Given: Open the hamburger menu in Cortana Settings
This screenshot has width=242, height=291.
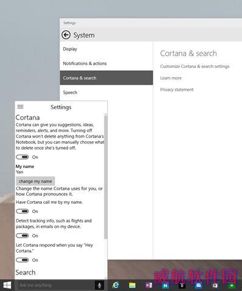Looking at the screenshot, I should [20, 107].
